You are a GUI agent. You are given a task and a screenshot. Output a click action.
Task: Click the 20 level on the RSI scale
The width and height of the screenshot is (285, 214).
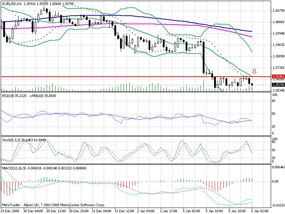pyautogui.click(x=274, y=127)
